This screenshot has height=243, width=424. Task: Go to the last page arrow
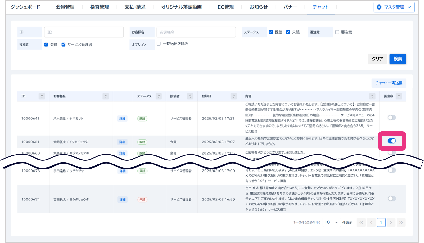[401, 222]
